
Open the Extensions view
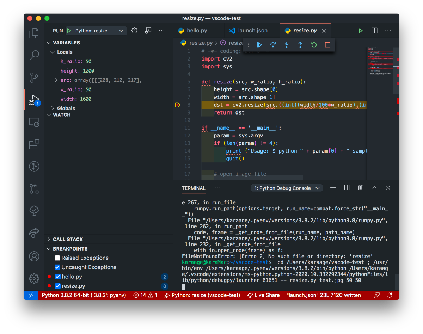tap(34, 144)
